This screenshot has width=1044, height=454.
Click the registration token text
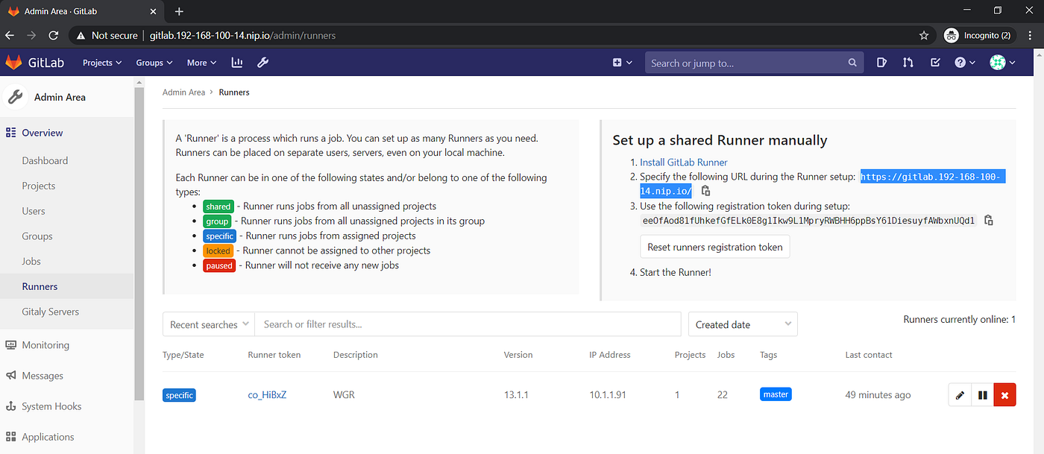tap(808, 221)
